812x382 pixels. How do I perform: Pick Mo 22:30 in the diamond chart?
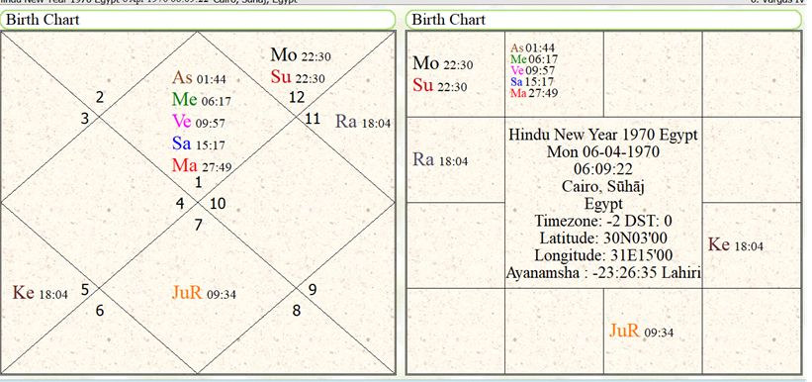(x=301, y=54)
